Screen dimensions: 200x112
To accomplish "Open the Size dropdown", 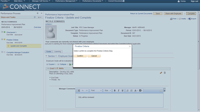I will click(107, 91).
